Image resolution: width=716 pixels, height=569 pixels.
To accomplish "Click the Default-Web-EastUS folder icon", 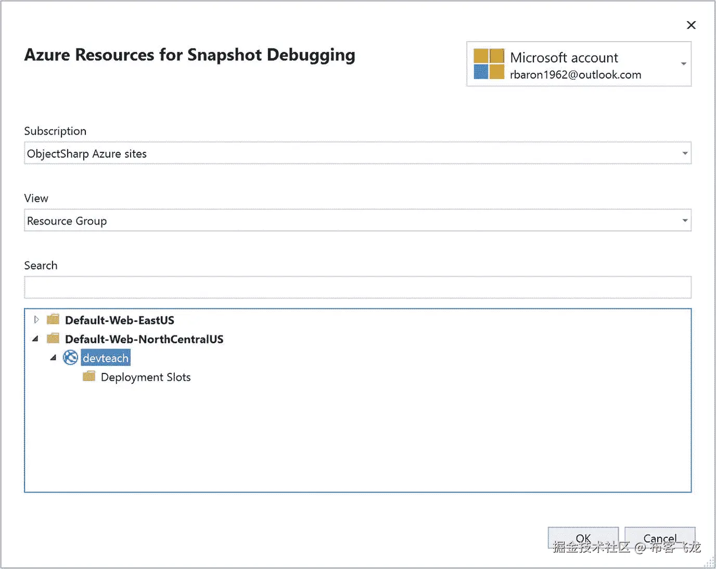I will coord(53,319).
